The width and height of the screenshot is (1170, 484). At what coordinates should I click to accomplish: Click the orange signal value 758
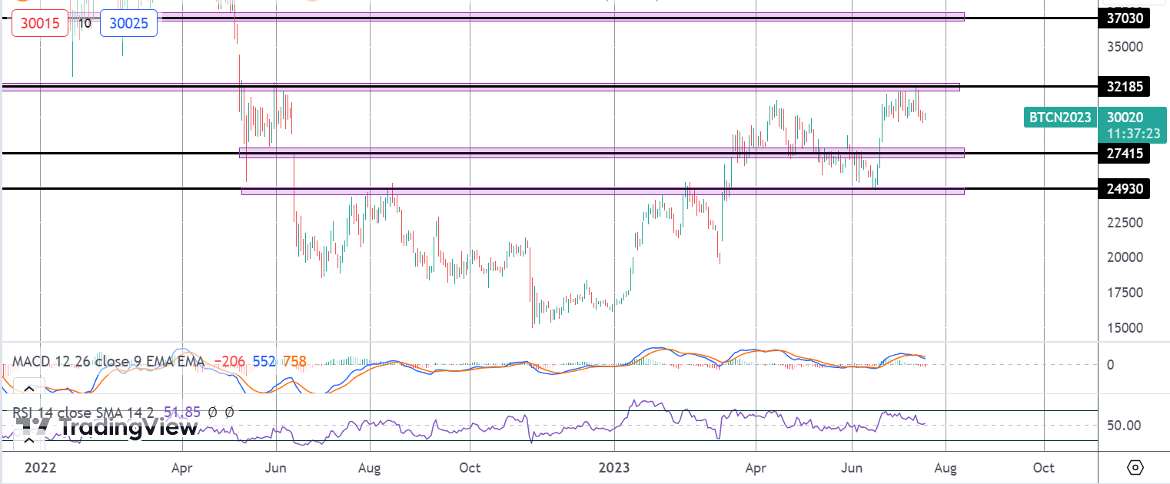click(x=294, y=361)
